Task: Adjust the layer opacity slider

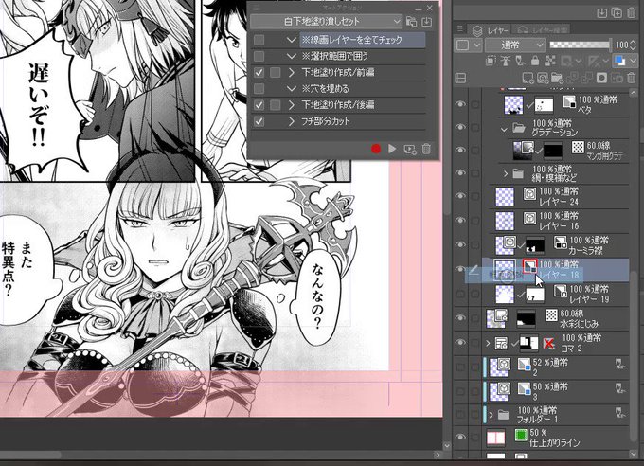Action: click(x=580, y=45)
